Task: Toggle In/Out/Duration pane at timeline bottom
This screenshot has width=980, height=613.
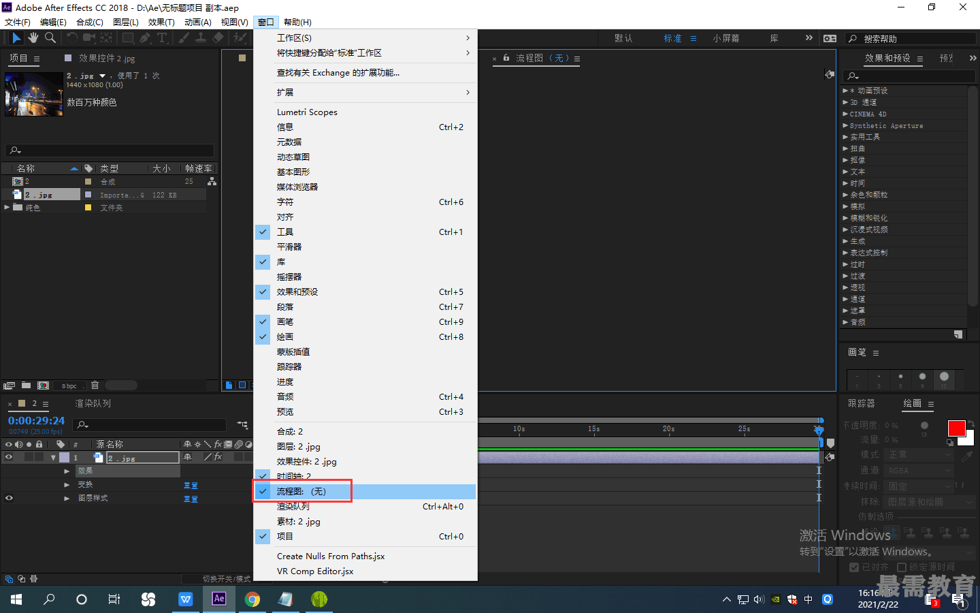Action: click(33, 579)
